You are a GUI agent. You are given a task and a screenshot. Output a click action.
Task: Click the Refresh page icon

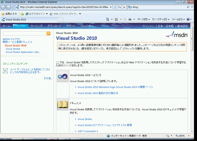(x=119, y=7)
